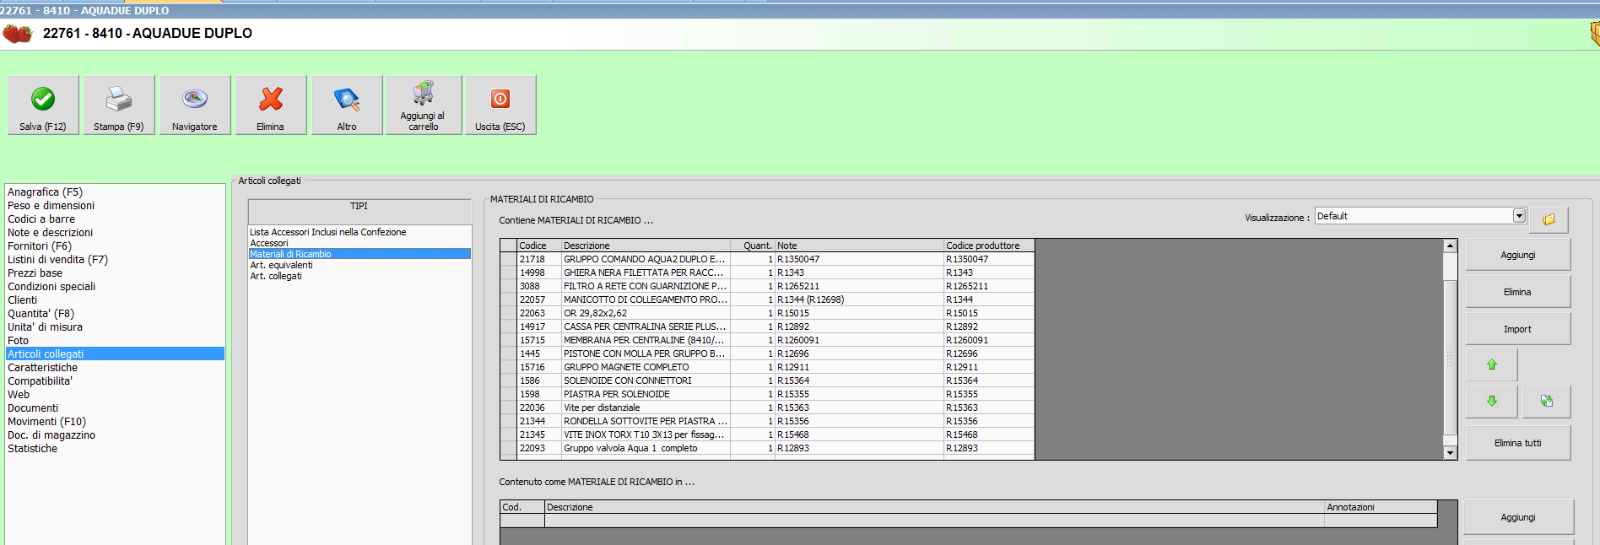Image resolution: width=1600 pixels, height=545 pixels.
Task: Open Statistiche section
Action: [115, 449]
